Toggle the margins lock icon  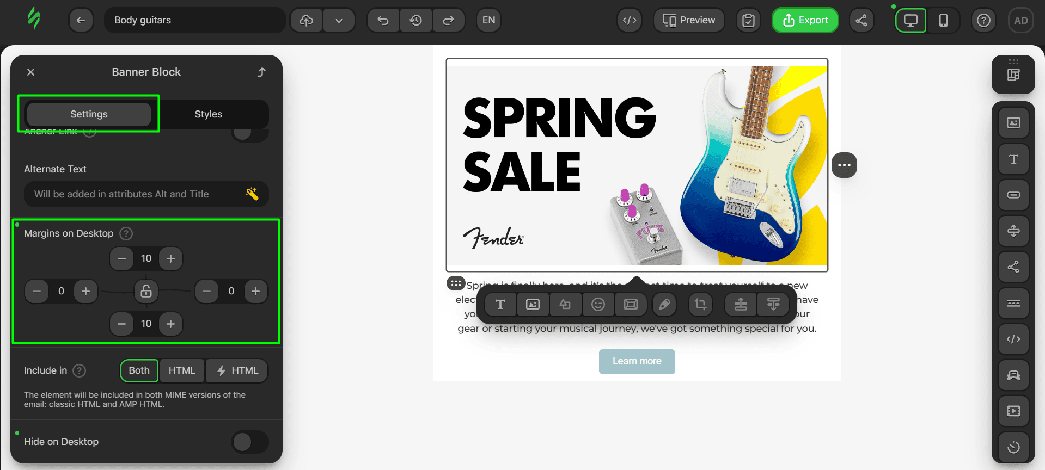tap(146, 291)
